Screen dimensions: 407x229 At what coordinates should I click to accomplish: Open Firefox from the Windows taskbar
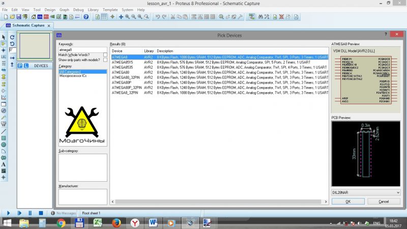tap(117, 223)
